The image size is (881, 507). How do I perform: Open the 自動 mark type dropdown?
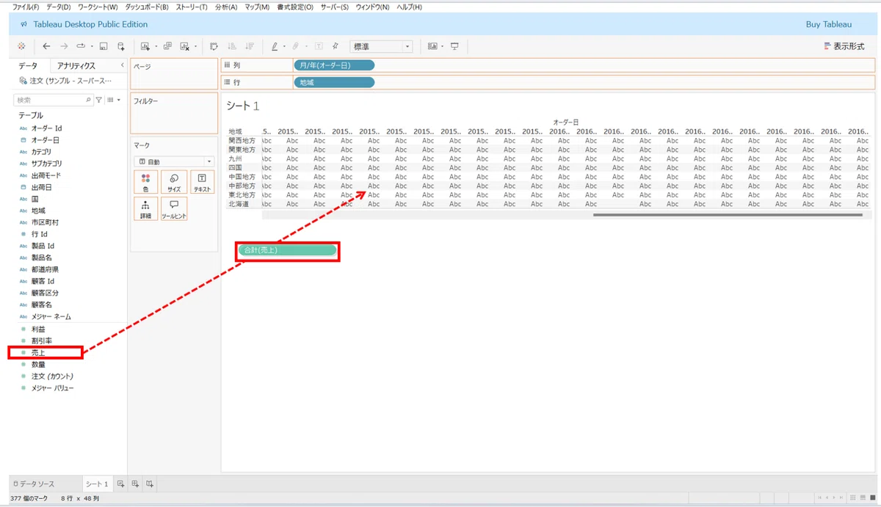pyautogui.click(x=174, y=161)
